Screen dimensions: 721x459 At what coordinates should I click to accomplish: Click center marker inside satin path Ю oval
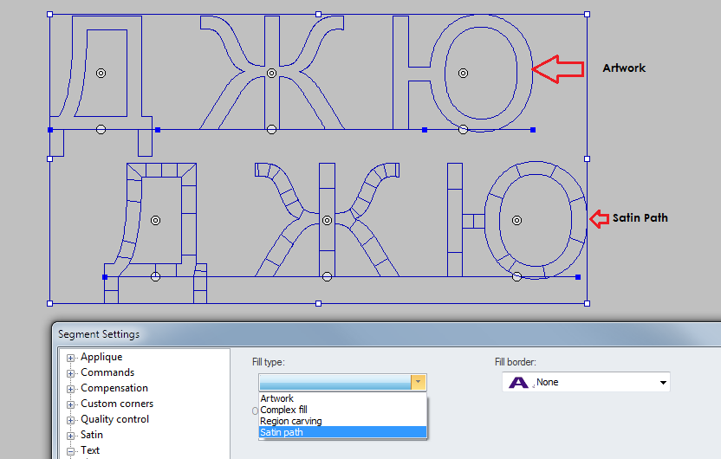click(x=516, y=221)
